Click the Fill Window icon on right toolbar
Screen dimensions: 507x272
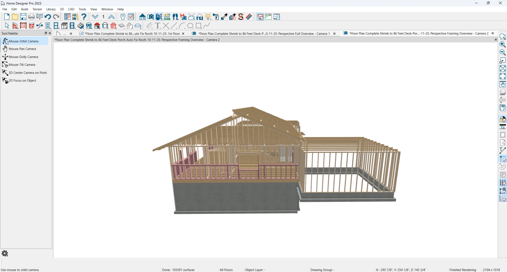point(503,69)
